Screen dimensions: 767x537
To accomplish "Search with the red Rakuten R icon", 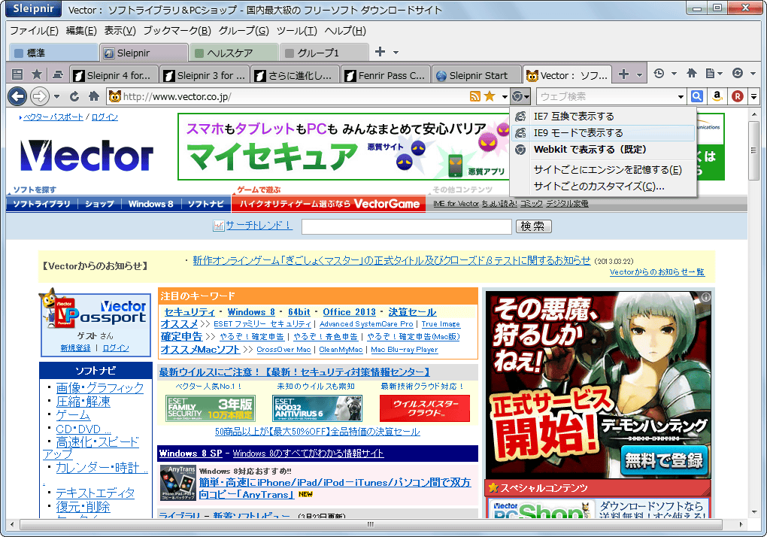I will click(x=738, y=96).
